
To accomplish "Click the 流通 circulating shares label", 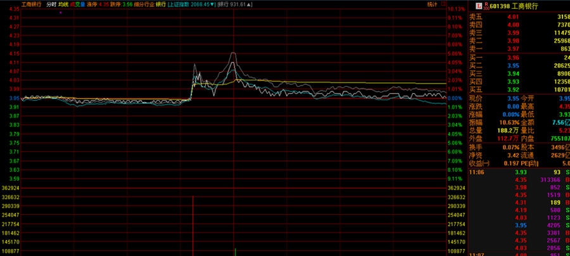I will tap(528, 155).
